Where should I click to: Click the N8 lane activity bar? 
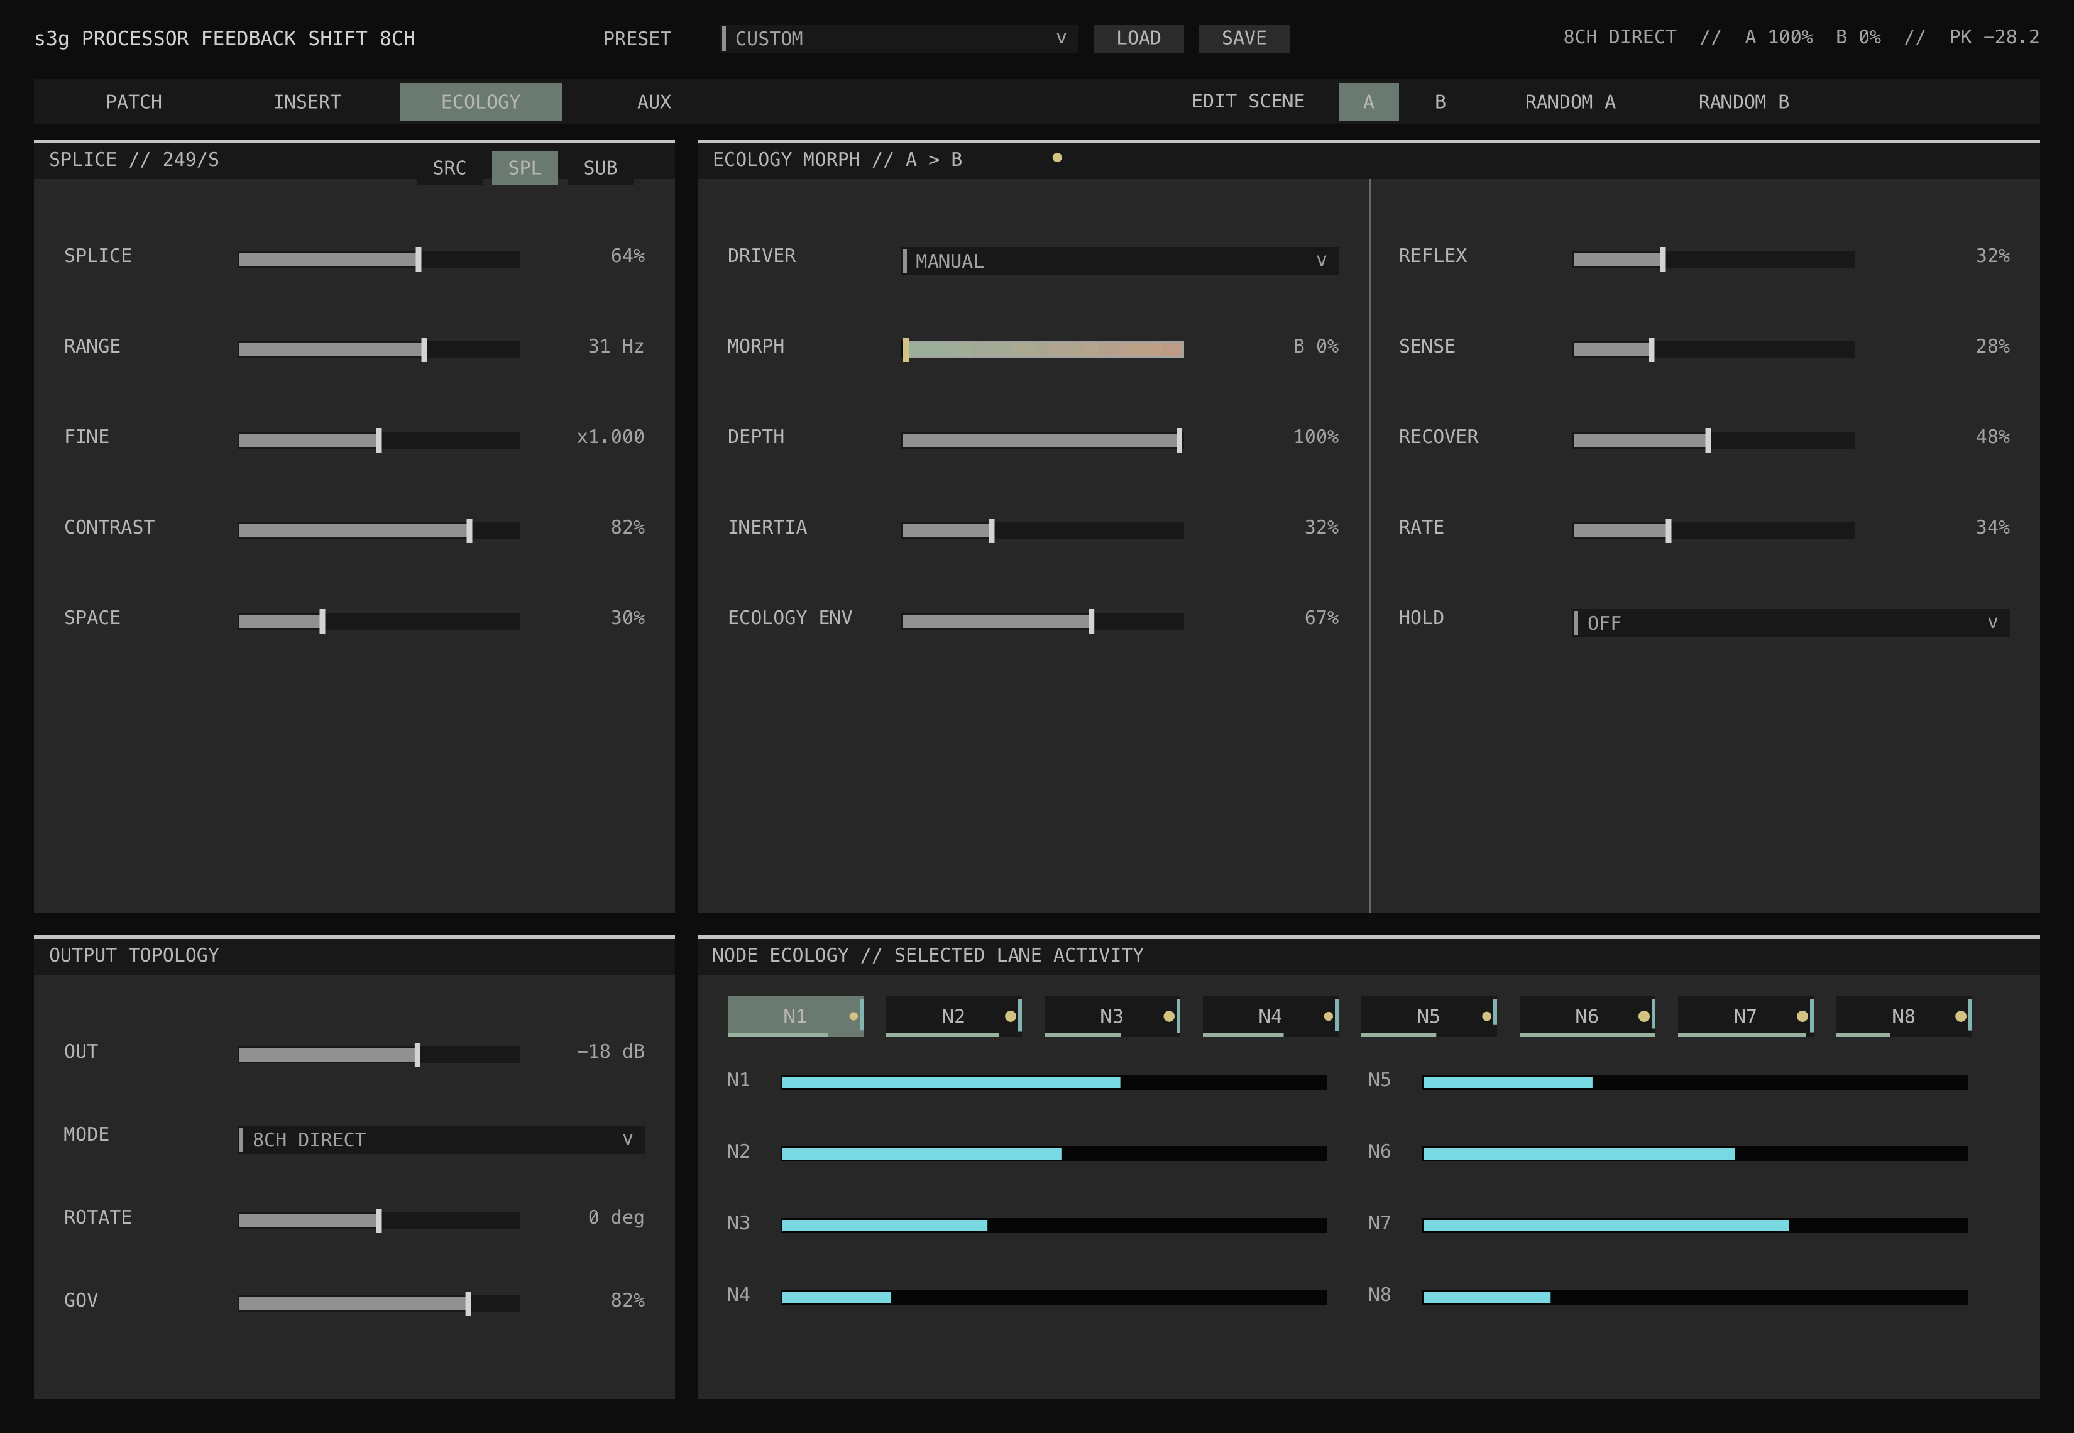pyautogui.click(x=1695, y=1297)
